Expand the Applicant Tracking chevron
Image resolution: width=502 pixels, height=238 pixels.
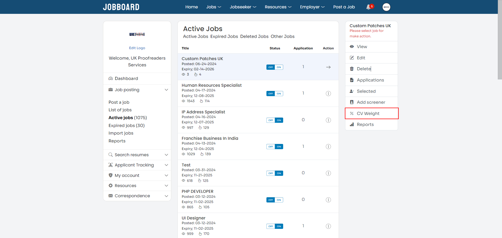click(166, 165)
